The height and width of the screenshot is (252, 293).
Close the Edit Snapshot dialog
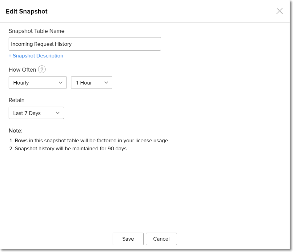tap(279, 11)
